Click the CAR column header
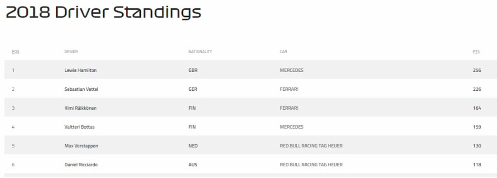This screenshot has height=178, width=497. click(283, 52)
